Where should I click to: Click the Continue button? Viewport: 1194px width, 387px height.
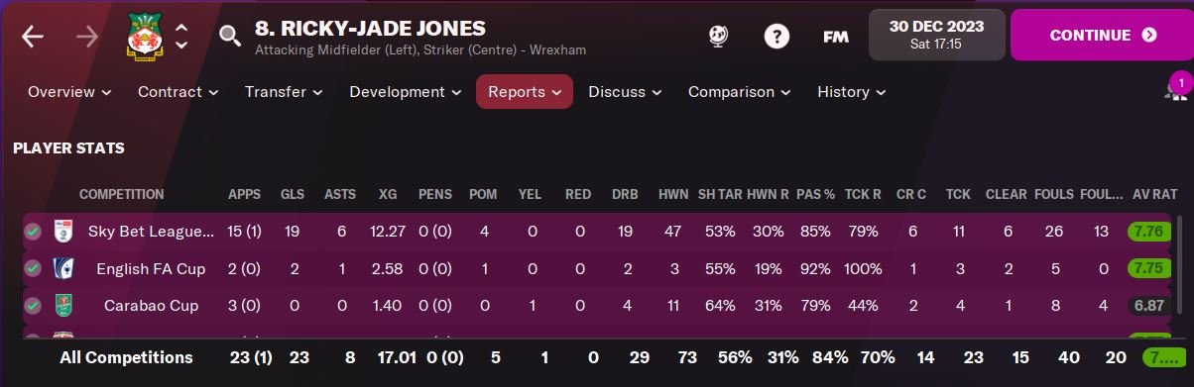tap(1102, 36)
